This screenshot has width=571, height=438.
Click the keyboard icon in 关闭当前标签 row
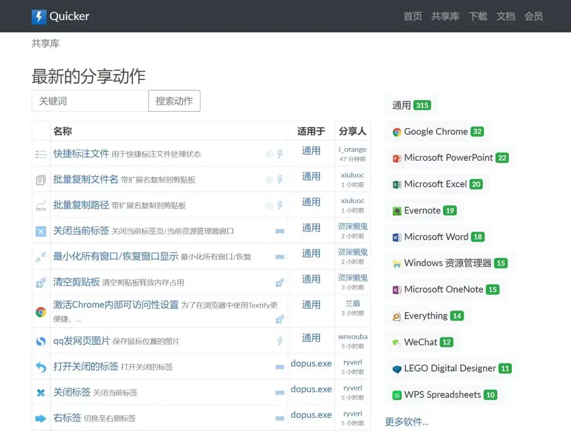point(280,231)
